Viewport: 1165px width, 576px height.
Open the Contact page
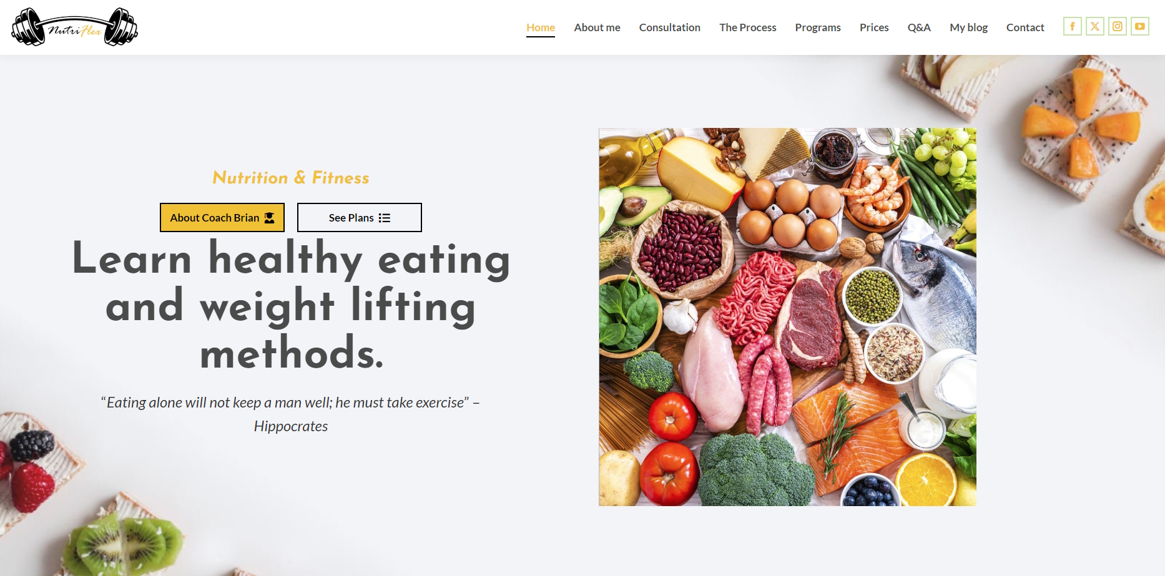coord(1025,27)
